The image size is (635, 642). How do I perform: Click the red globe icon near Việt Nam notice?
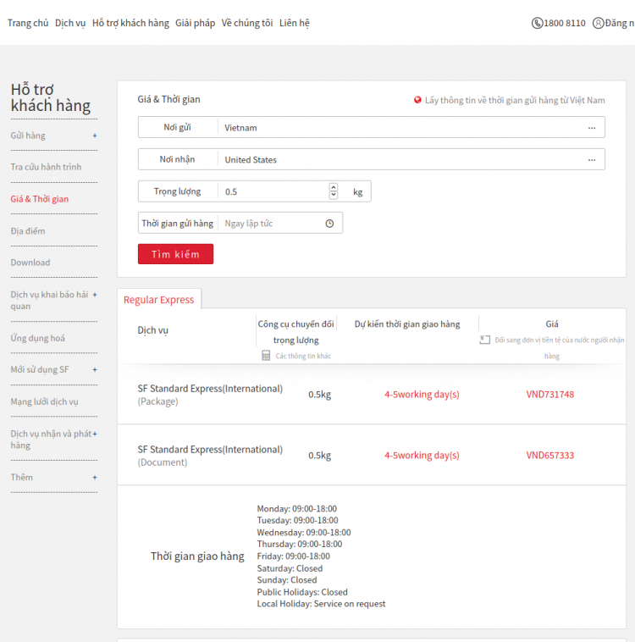(417, 100)
